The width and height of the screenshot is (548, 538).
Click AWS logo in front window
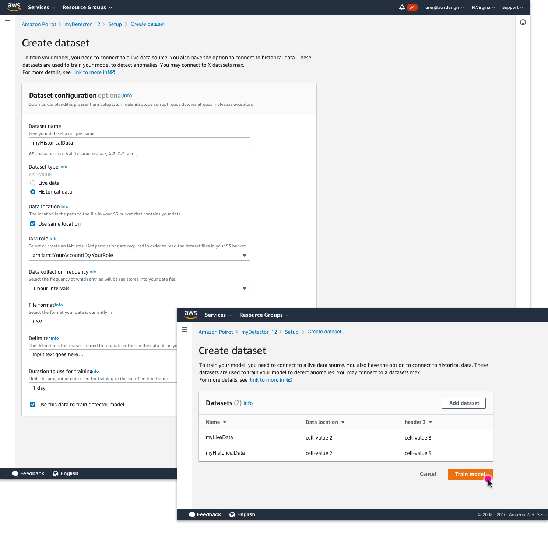pos(191,315)
